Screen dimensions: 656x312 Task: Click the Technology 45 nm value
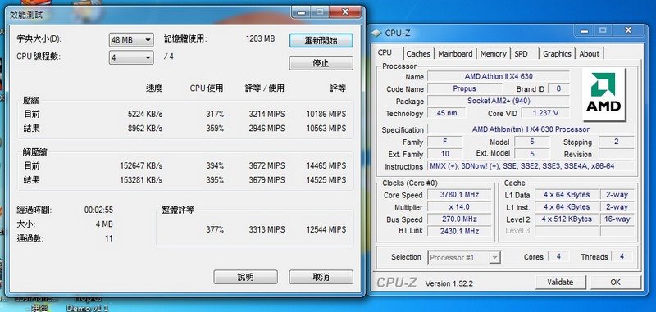pyautogui.click(x=447, y=113)
